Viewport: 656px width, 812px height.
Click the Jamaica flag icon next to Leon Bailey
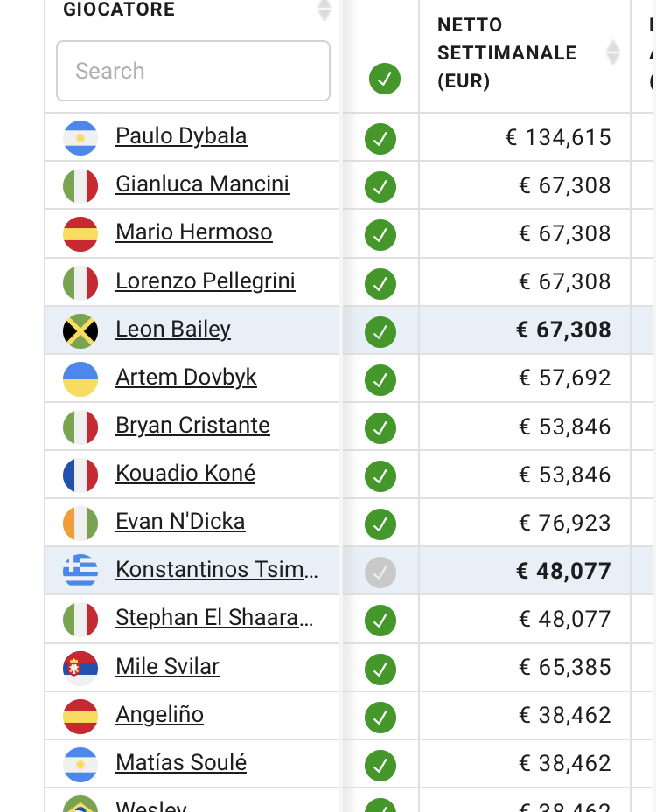(x=80, y=331)
